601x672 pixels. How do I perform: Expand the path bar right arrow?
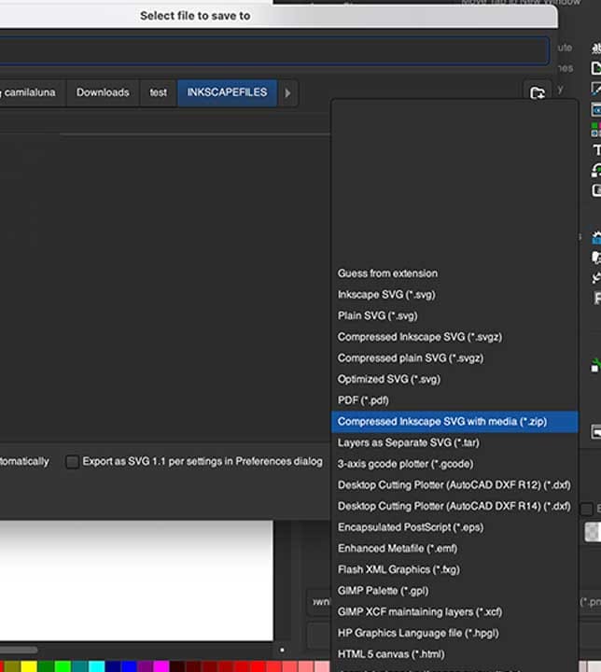[287, 92]
